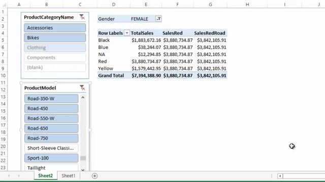Go to next sheet navigation arrow
Viewport: 325px width, 182px height.
point(19,176)
